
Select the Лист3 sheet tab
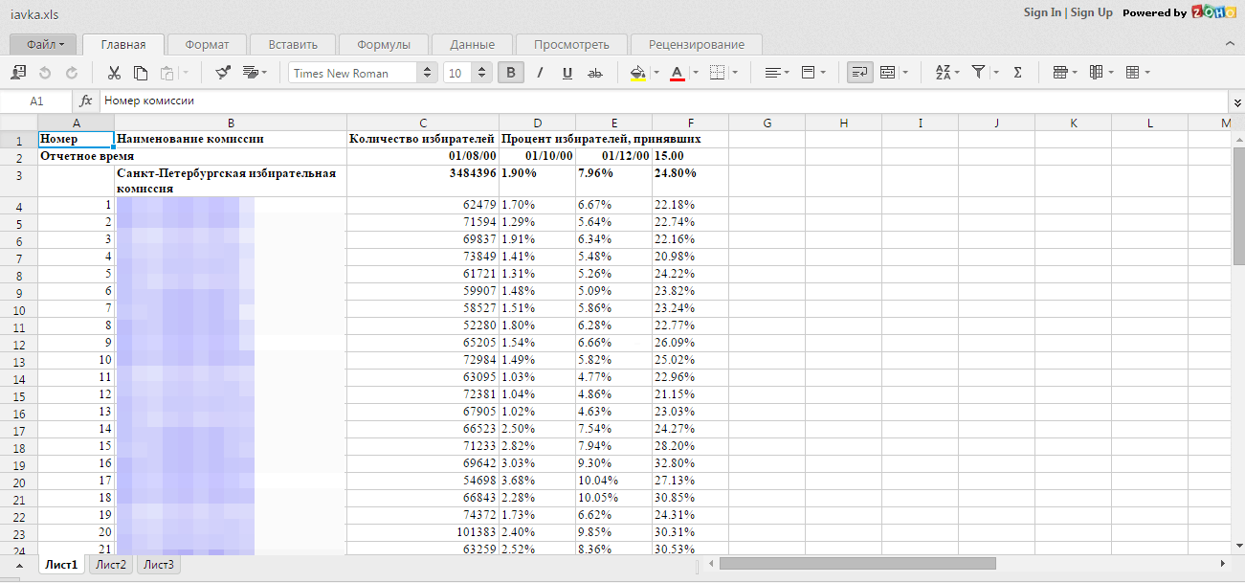(159, 565)
